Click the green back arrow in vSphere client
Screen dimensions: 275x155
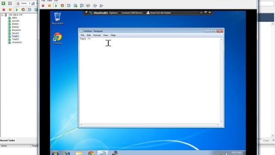click(x=3, y=3)
